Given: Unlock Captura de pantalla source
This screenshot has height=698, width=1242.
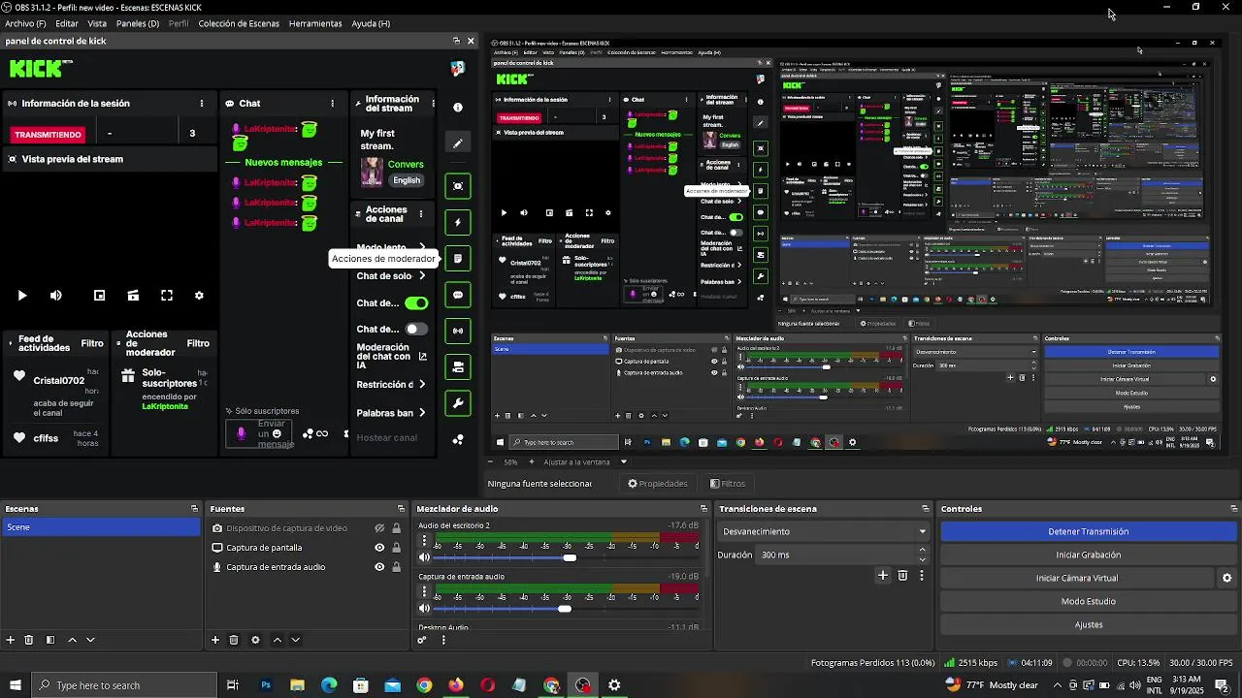Looking at the screenshot, I should tap(396, 548).
